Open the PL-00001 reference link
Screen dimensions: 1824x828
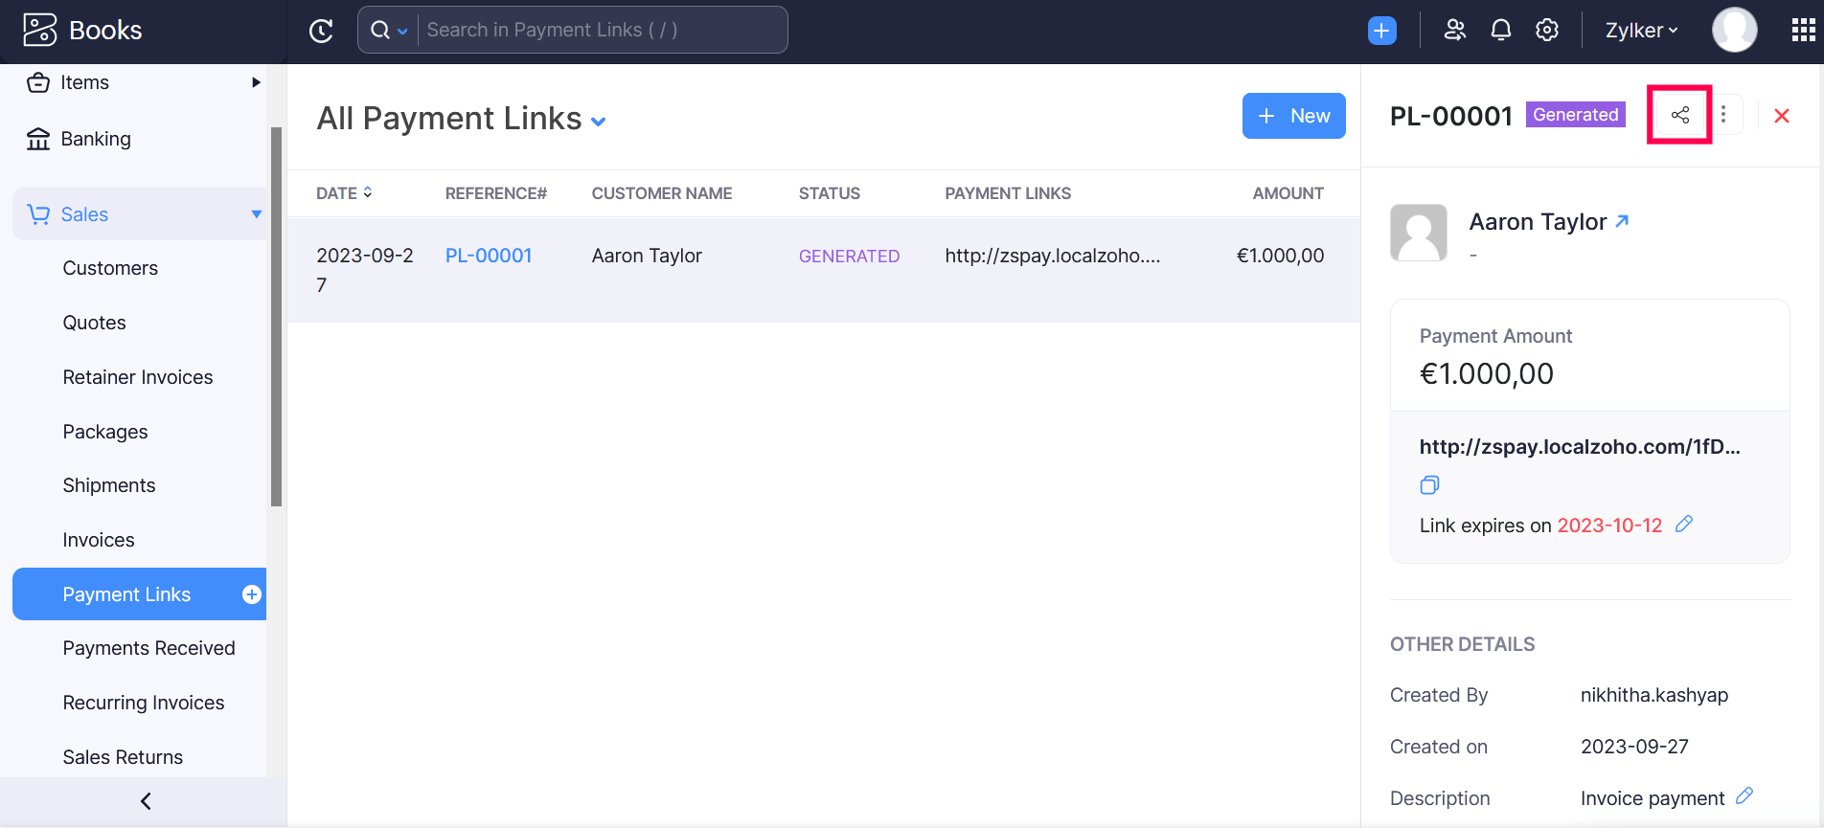[489, 256]
